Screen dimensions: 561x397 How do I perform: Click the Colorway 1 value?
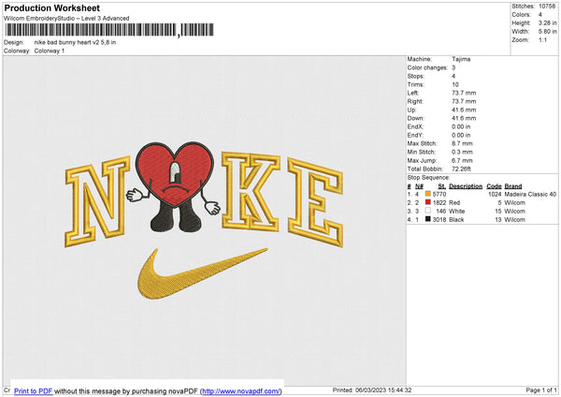tap(50, 51)
